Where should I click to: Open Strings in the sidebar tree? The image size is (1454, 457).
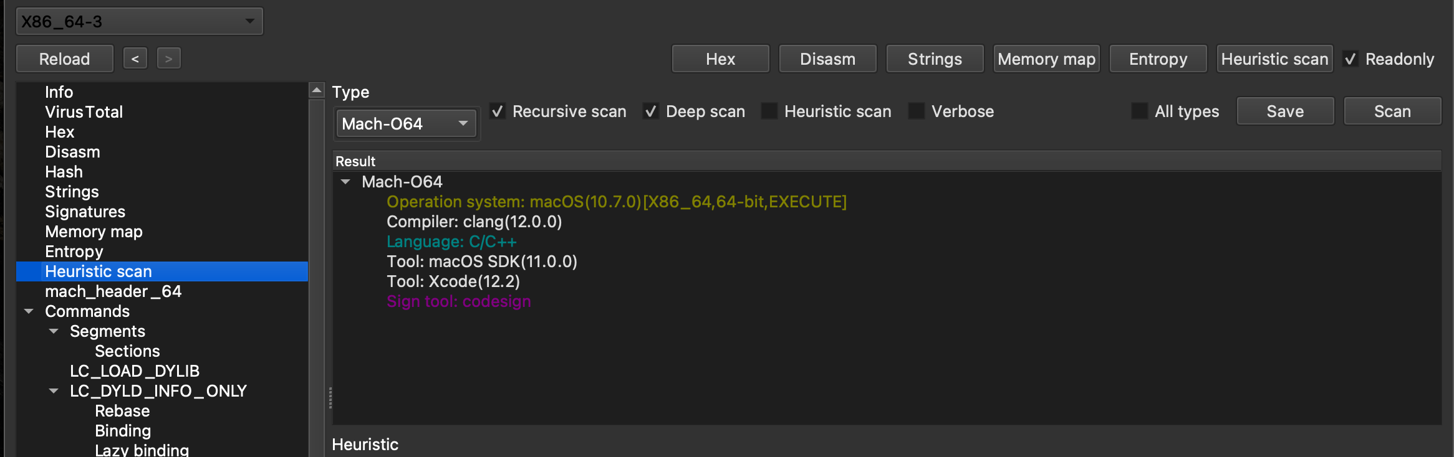pyautogui.click(x=72, y=192)
